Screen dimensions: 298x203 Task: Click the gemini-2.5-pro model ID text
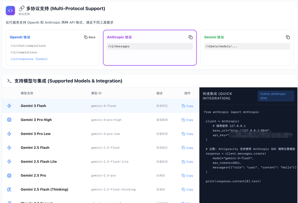[x=103, y=175]
